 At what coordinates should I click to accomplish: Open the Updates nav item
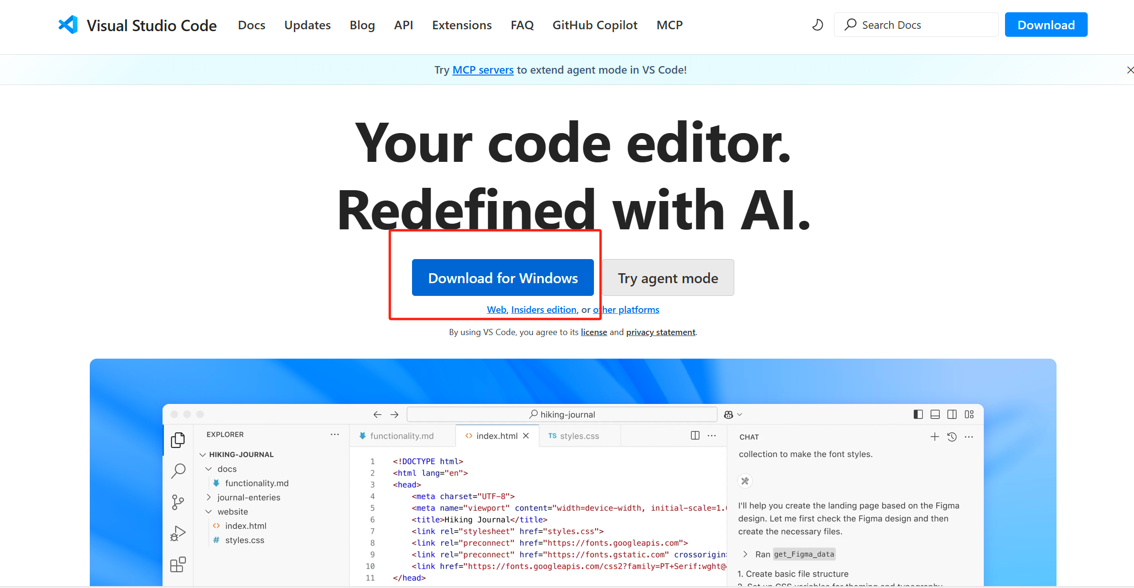pos(307,25)
